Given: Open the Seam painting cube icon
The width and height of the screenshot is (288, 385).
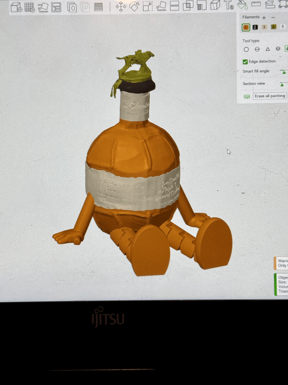Looking at the screenshot, I should tap(215, 5).
